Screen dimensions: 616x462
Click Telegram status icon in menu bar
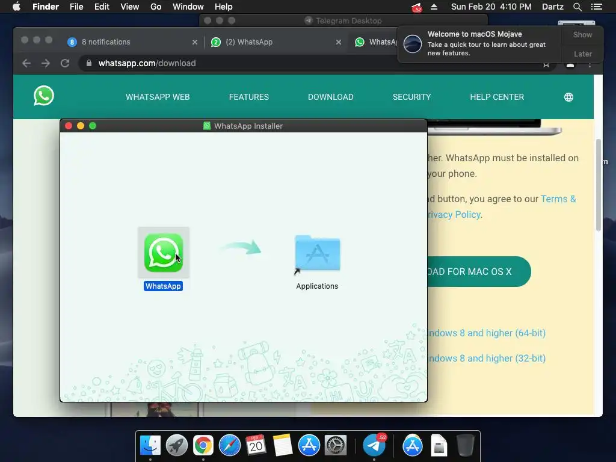(x=416, y=7)
